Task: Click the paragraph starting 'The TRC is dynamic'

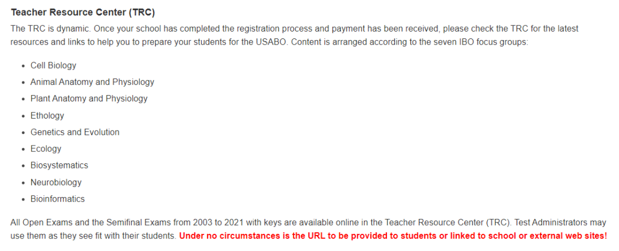Action: (295, 35)
